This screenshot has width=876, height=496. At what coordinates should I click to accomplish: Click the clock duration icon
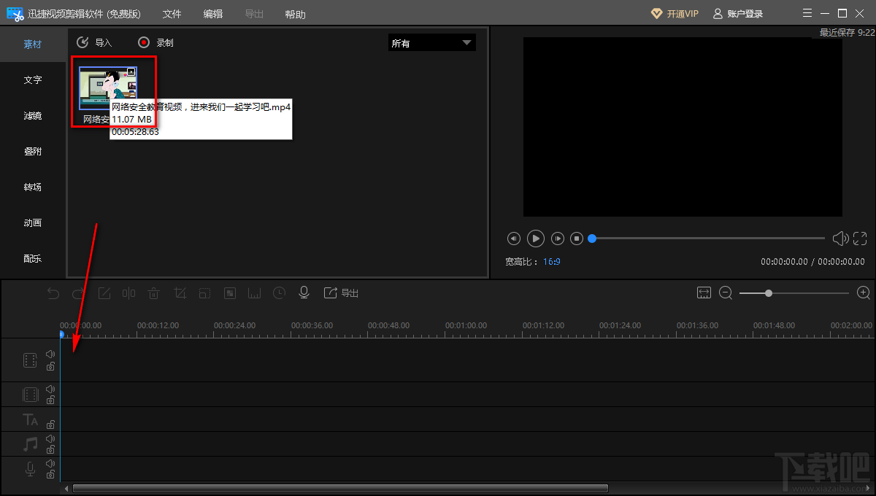tap(280, 293)
